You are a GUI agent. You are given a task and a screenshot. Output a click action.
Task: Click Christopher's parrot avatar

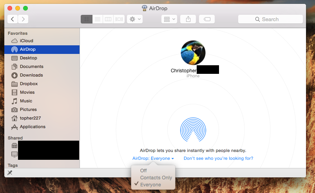coord(193,53)
